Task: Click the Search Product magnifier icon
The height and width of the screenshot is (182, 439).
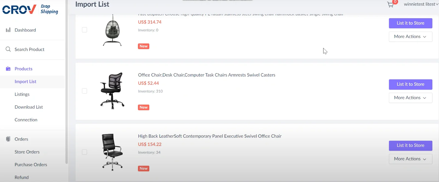Action: tap(8, 49)
